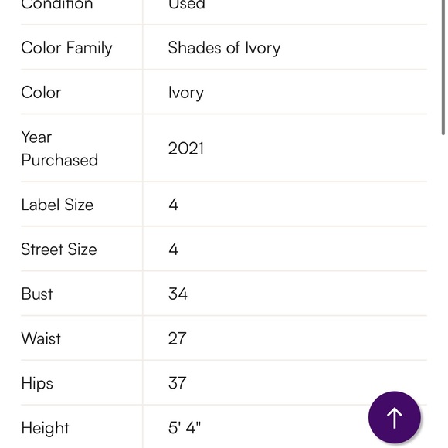Viewport: 448px width, 448px height.
Task: Select the Height label
Action: (45, 428)
